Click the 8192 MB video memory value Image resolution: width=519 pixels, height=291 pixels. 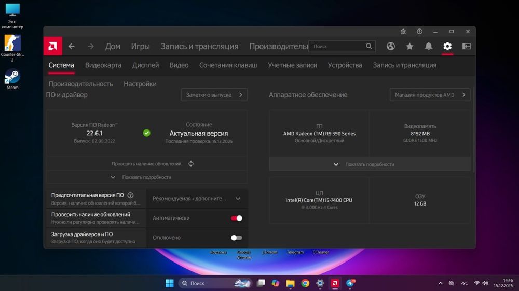[x=420, y=134]
